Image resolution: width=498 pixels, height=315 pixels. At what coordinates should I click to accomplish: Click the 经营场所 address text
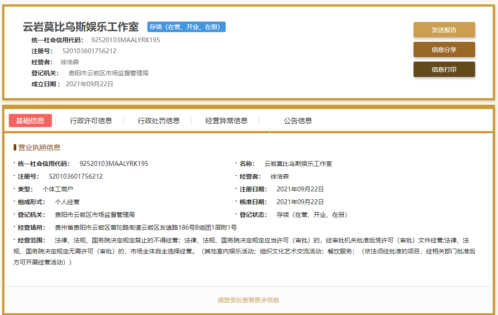[146, 228]
